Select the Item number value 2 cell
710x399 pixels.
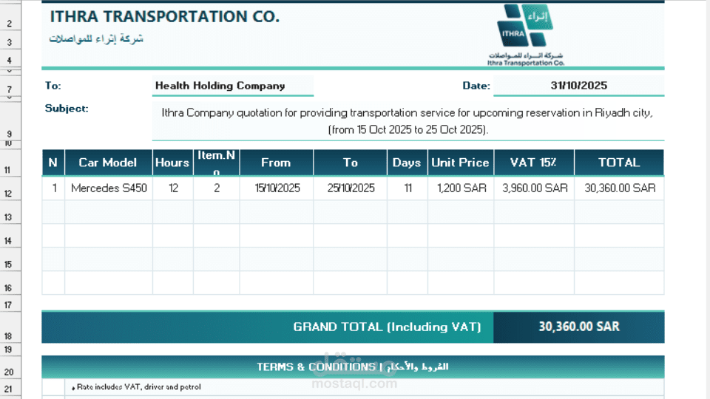(217, 188)
